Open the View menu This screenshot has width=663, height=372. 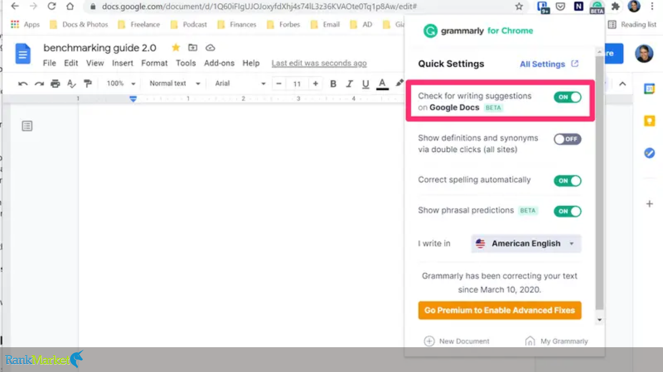click(x=95, y=63)
